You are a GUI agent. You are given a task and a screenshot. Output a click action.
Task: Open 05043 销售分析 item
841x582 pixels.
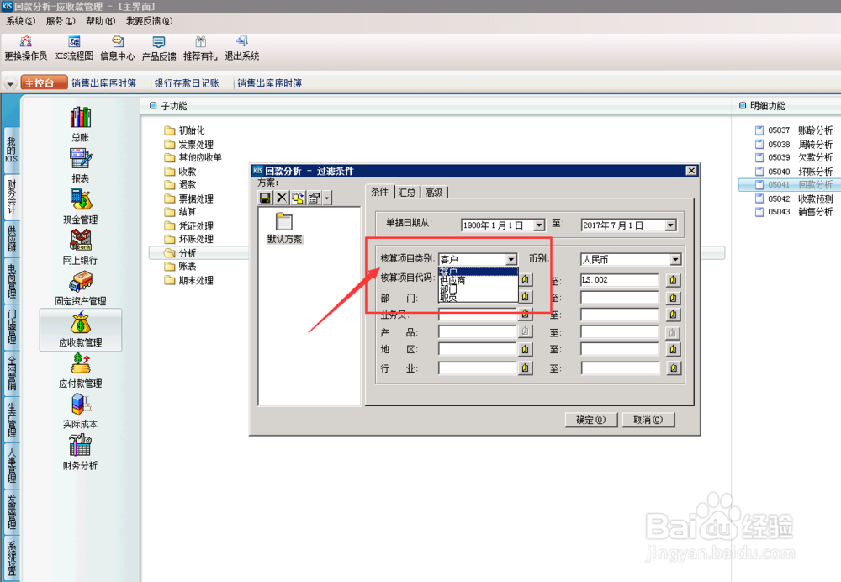click(x=794, y=212)
